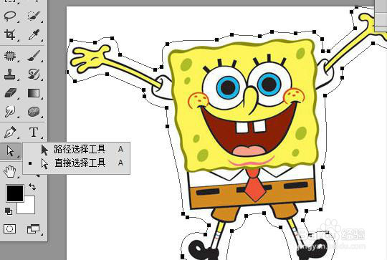Viewport: 387px width, 260px height.
Task: Swap foreground and background colors
Action: [32, 187]
